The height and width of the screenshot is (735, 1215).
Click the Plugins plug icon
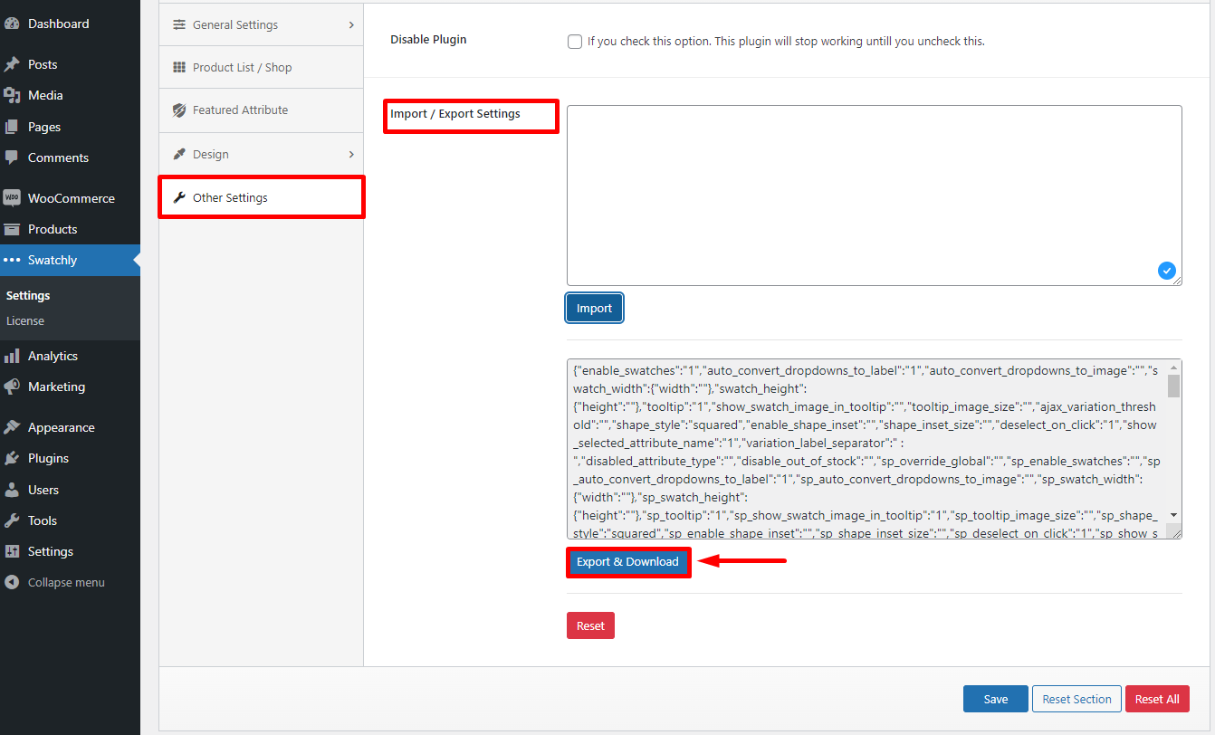(x=12, y=458)
